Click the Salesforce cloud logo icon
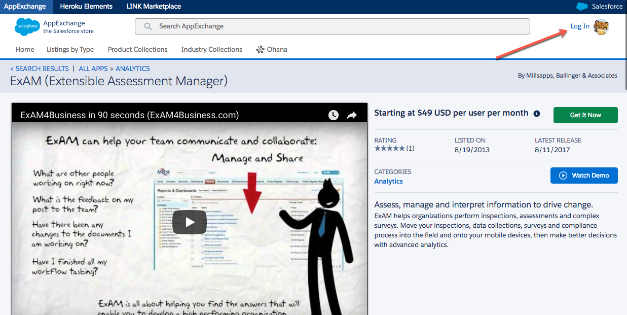This screenshot has height=315, width=627. (x=27, y=26)
